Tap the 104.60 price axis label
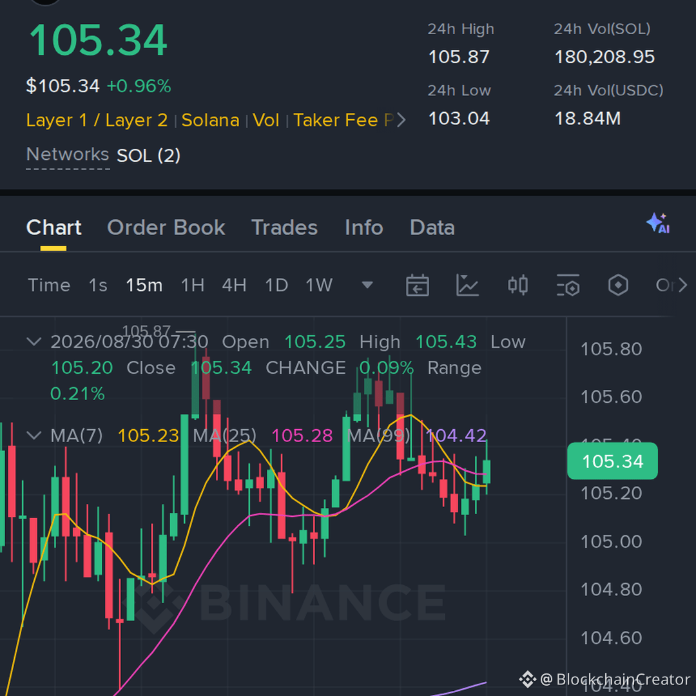The height and width of the screenshot is (696, 696). click(611, 638)
